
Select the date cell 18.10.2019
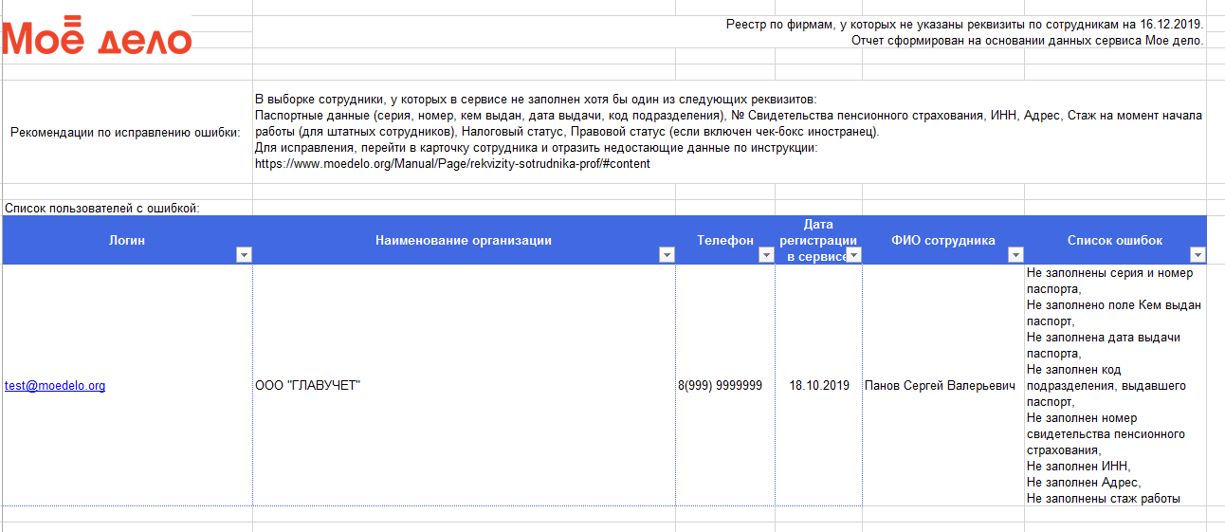point(819,386)
